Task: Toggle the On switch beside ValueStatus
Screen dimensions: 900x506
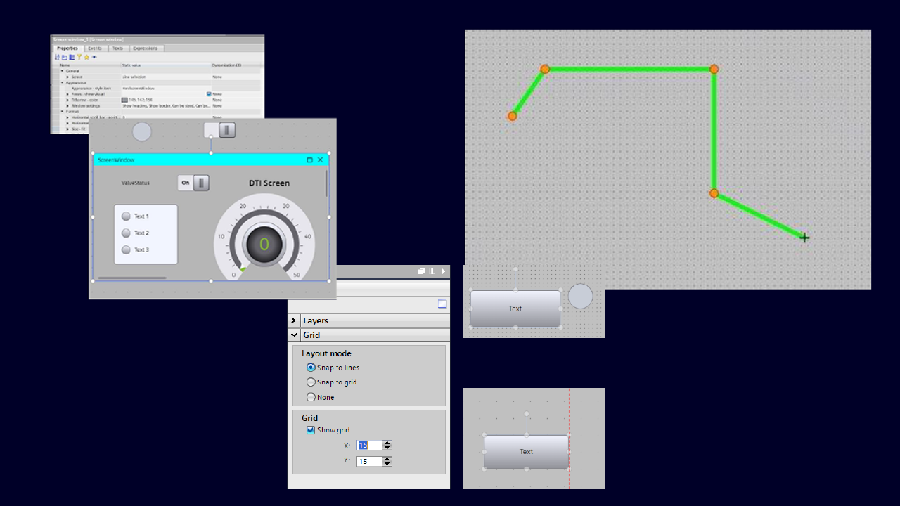Action: coord(193,183)
